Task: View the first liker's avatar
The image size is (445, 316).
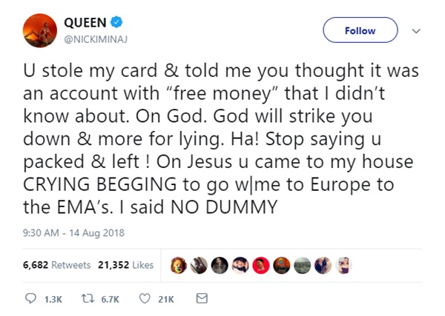Action: tap(179, 265)
